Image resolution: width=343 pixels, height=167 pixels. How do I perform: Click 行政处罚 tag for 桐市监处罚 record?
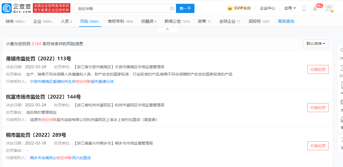click(318, 146)
